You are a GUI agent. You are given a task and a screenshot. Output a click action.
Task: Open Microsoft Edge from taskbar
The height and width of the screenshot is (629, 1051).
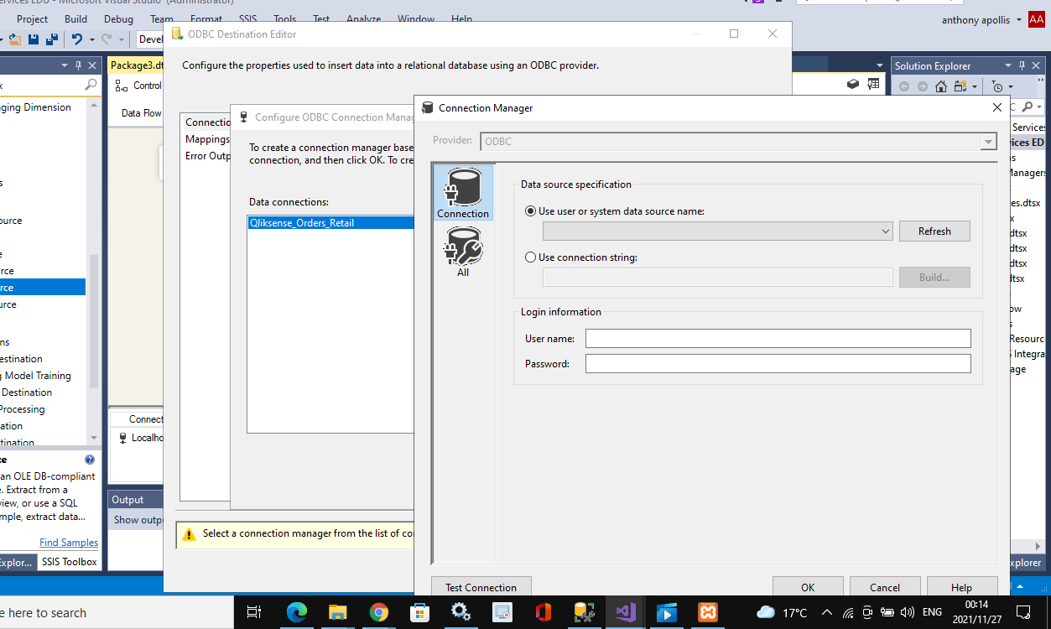[297, 612]
